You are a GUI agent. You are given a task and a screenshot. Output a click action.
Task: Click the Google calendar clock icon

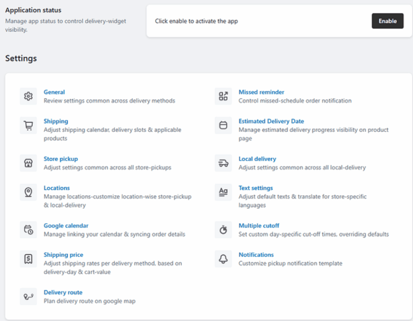(28, 230)
